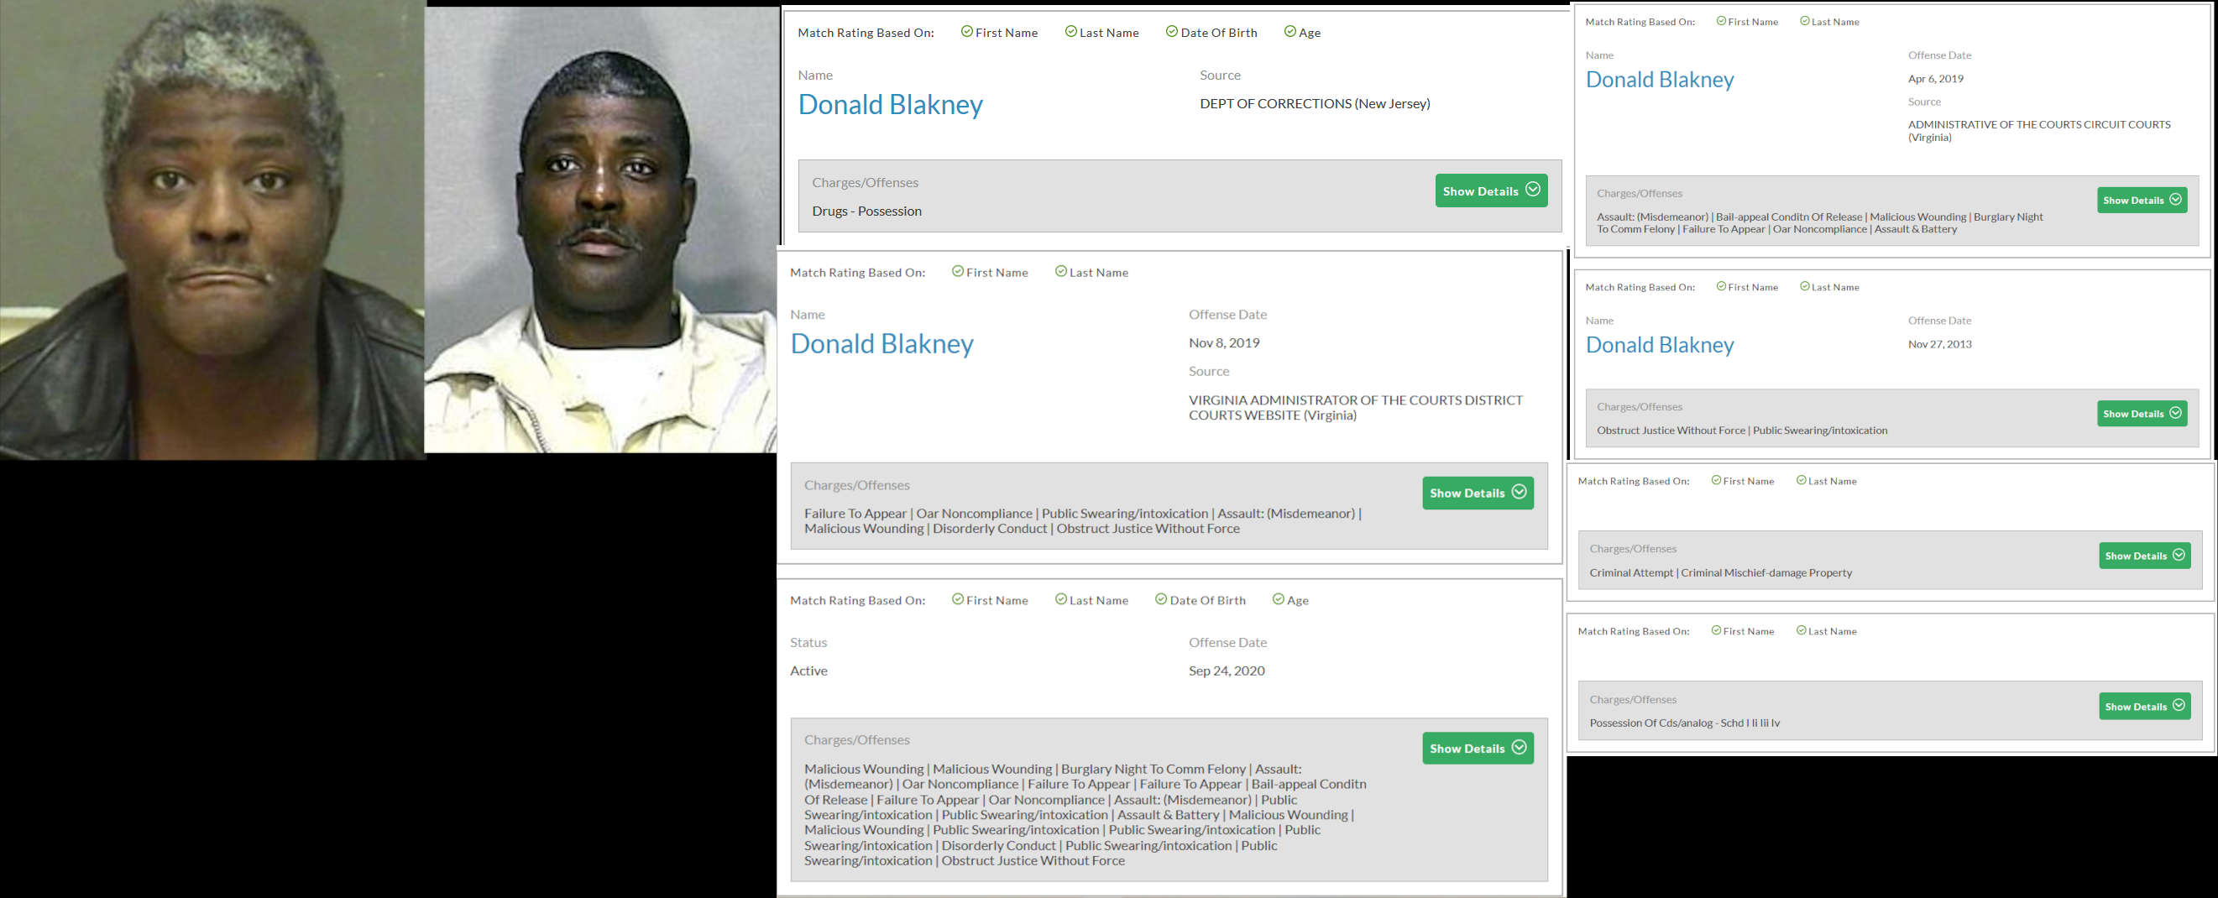2218x898 pixels.
Task: Click the mugshot of man in white jacket
Action: 601,230
